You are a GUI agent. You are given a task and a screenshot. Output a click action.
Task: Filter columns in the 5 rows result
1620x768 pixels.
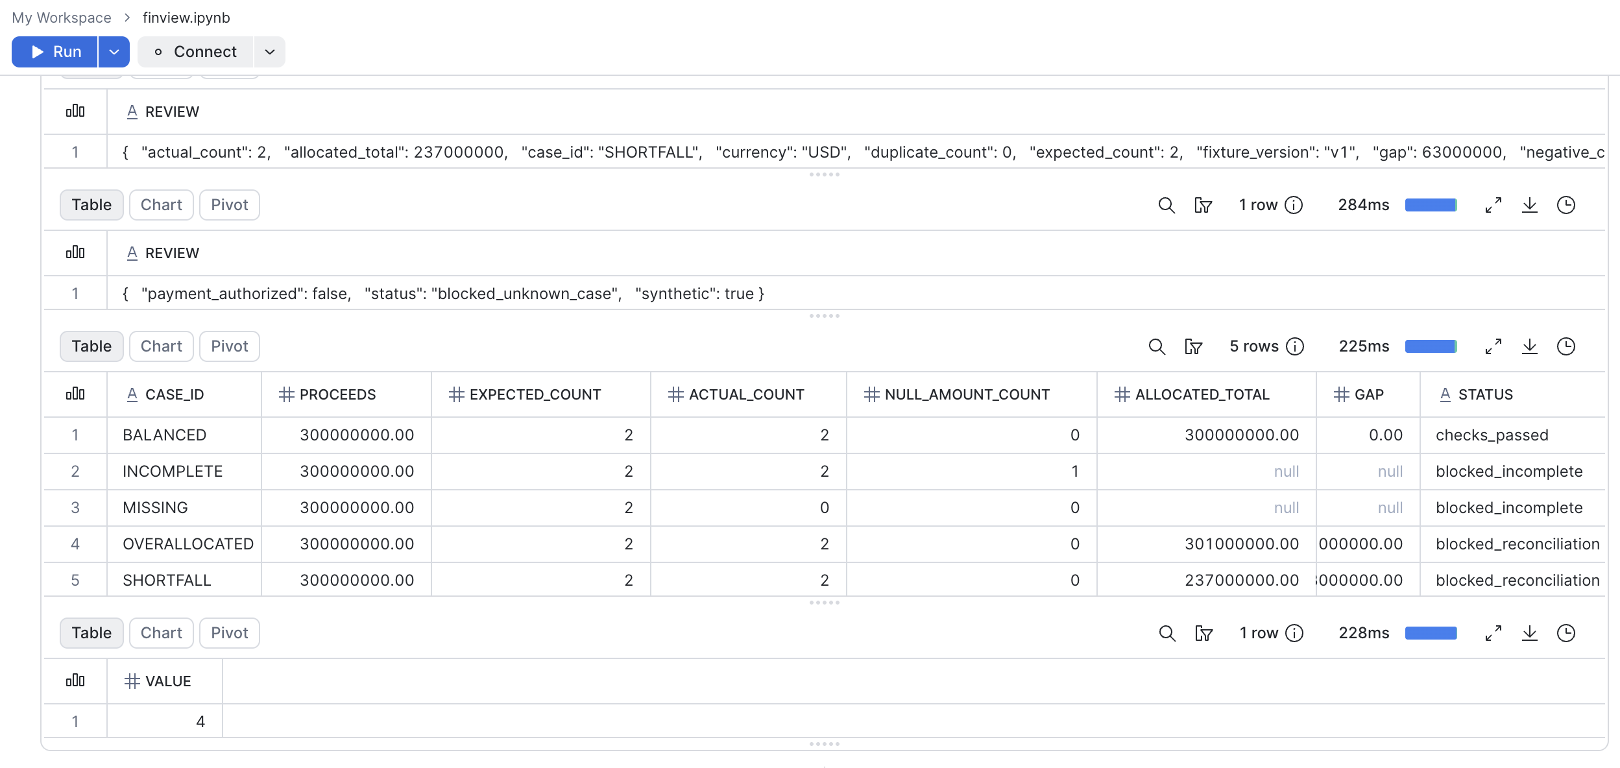(x=1194, y=347)
